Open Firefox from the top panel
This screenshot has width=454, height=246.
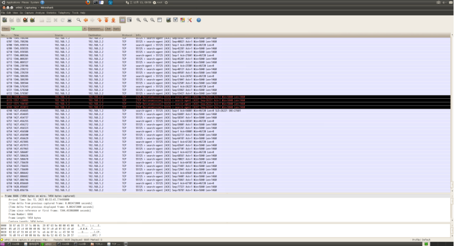click(88, 2)
